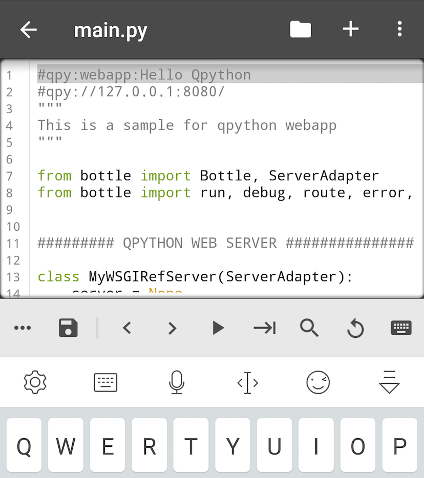Viewport: 424px width, 478px height.
Task: Open the three-dot overflow menu
Action: (399, 29)
